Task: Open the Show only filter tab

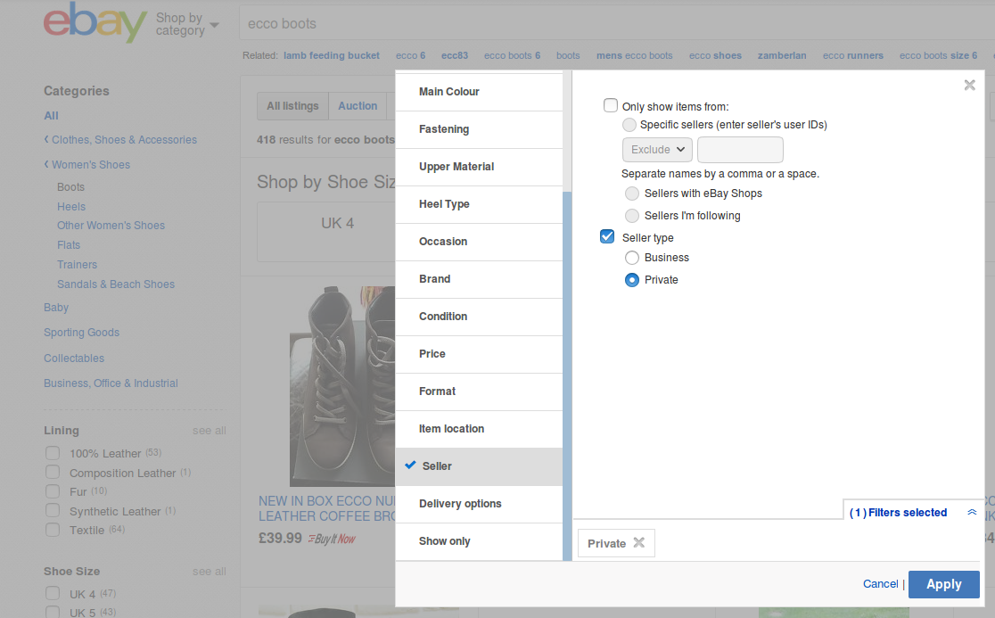Action: tap(479, 541)
